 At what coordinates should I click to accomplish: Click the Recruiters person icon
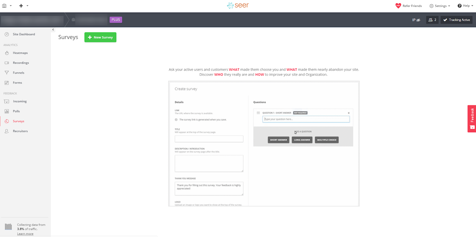[x=7, y=131]
